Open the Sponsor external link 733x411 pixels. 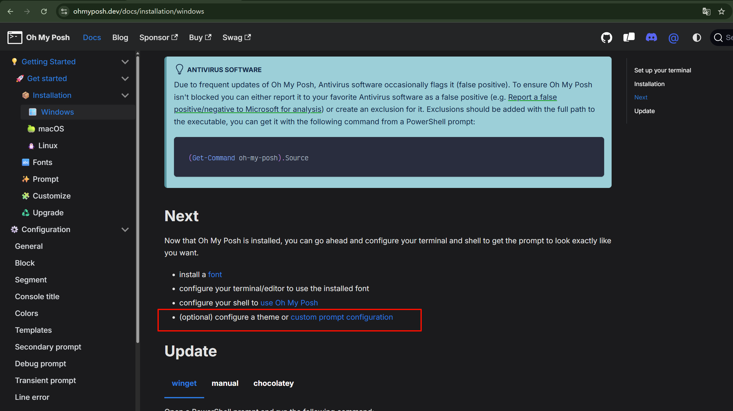[158, 38]
